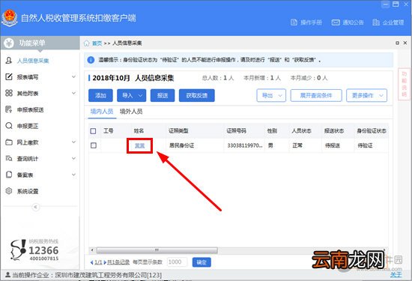412x281 pixels.
Task: Click the 展开查询条件 button
Action: [x=316, y=95]
